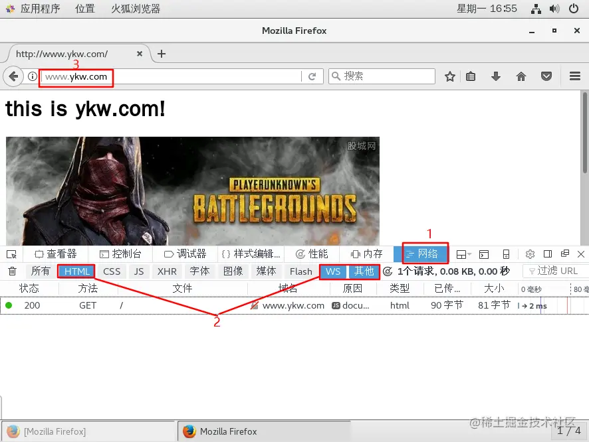Switch to the 内存 memory tab
Screen dimensions: 589x442
point(366,254)
